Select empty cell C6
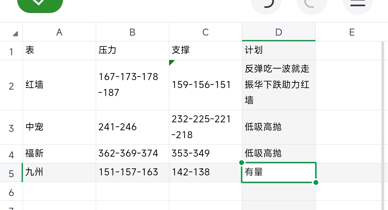This screenshot has width=388, height=210. 205,191
